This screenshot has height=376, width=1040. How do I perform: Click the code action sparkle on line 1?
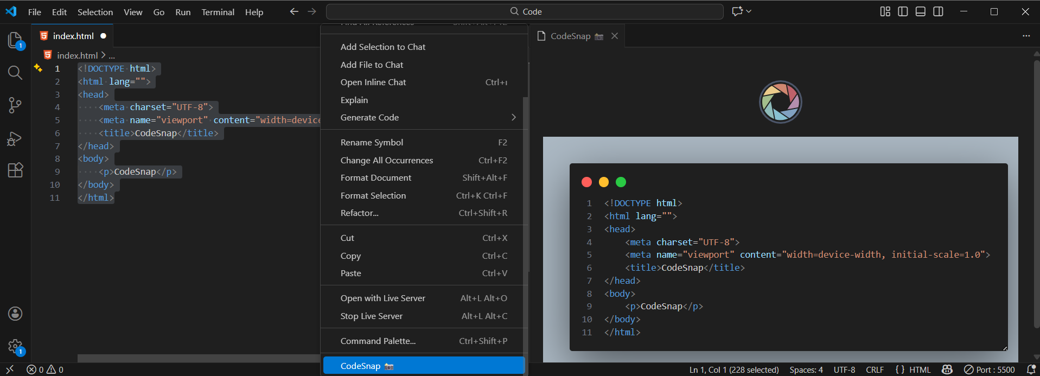click(x=38, y=68)
